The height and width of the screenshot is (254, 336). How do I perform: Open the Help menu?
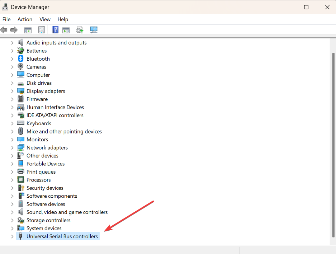[x=63, y=19]
